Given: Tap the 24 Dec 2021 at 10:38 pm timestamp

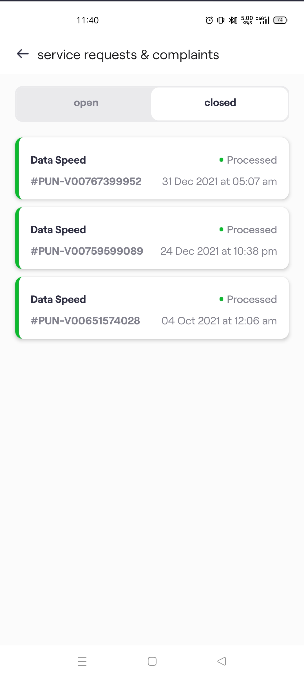Looking at the screenshot, I should (x=219, y=251).
